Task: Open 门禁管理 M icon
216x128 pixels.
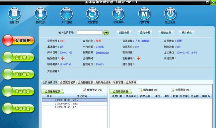Action: tap(144, 14)
